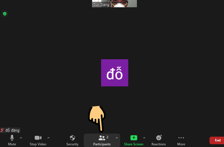Click the red muted mic indicator
Viewport: 224px width, 147px height.
click(x=2, y=130)
